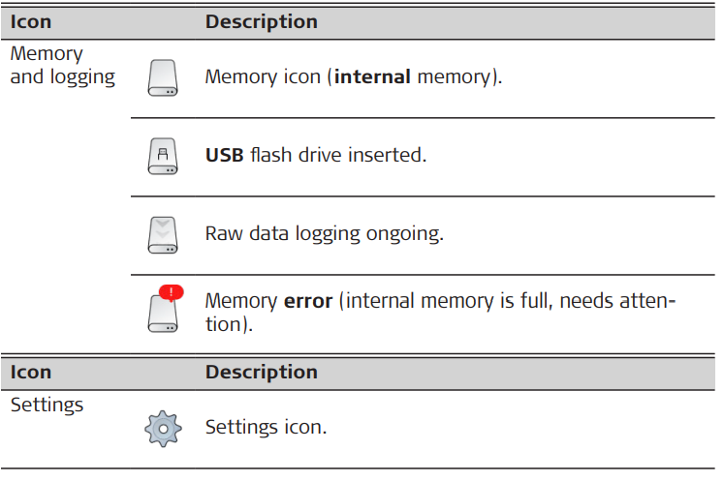Click the 'Settings' row label
The image size is (724, 481).
click(47, 406)
